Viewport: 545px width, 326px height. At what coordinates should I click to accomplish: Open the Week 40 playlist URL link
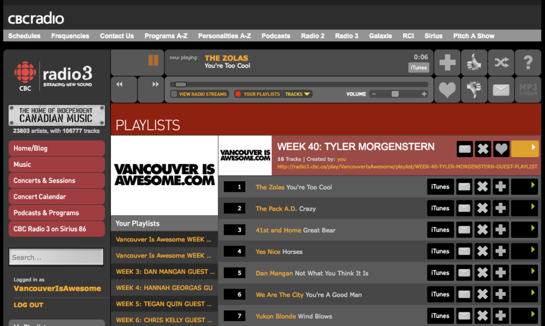407,167
